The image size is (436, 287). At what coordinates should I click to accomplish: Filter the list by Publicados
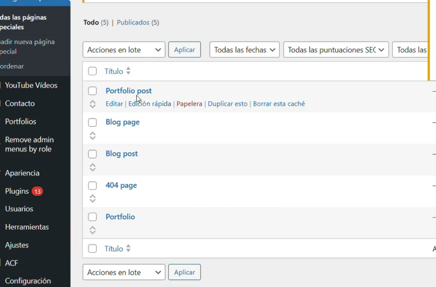[133, 22]
